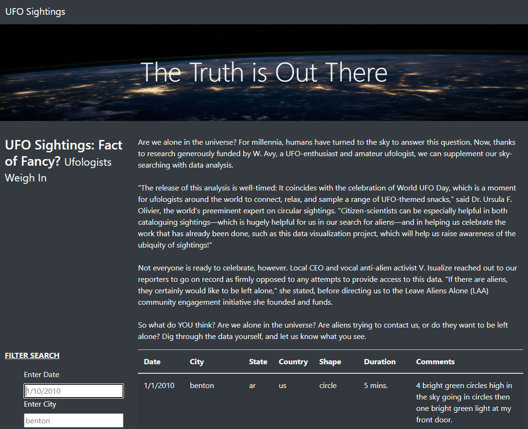This screenshot has width=528, height=429.
Task: Focus the Enter City input box
Action: pyautogui.click(x=74, y=420)
